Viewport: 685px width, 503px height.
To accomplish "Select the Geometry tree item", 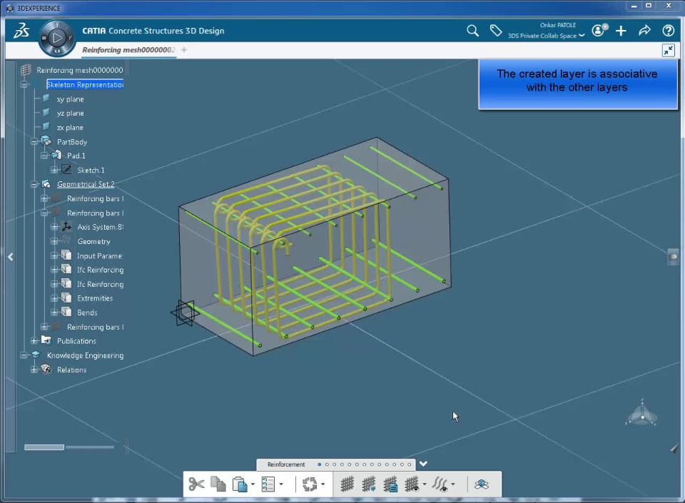I will pyautogui.click(x=94, y=241).
